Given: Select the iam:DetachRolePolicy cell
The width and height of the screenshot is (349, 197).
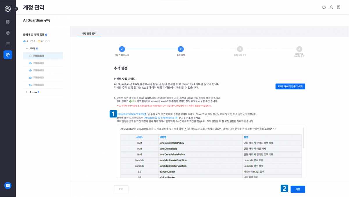Looking at the screenshot, I should [x=200, y=154].
